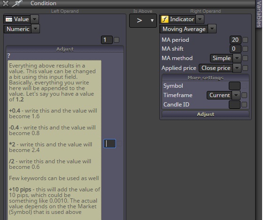Expand the right operand Adjust section
Viewport: 264px width, 220px height.
tap(205, 114)
